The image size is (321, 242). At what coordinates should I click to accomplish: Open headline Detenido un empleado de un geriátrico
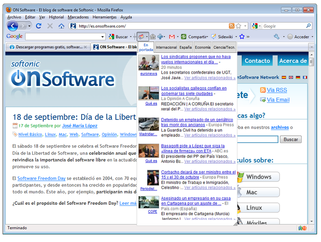tap(197, 122)
